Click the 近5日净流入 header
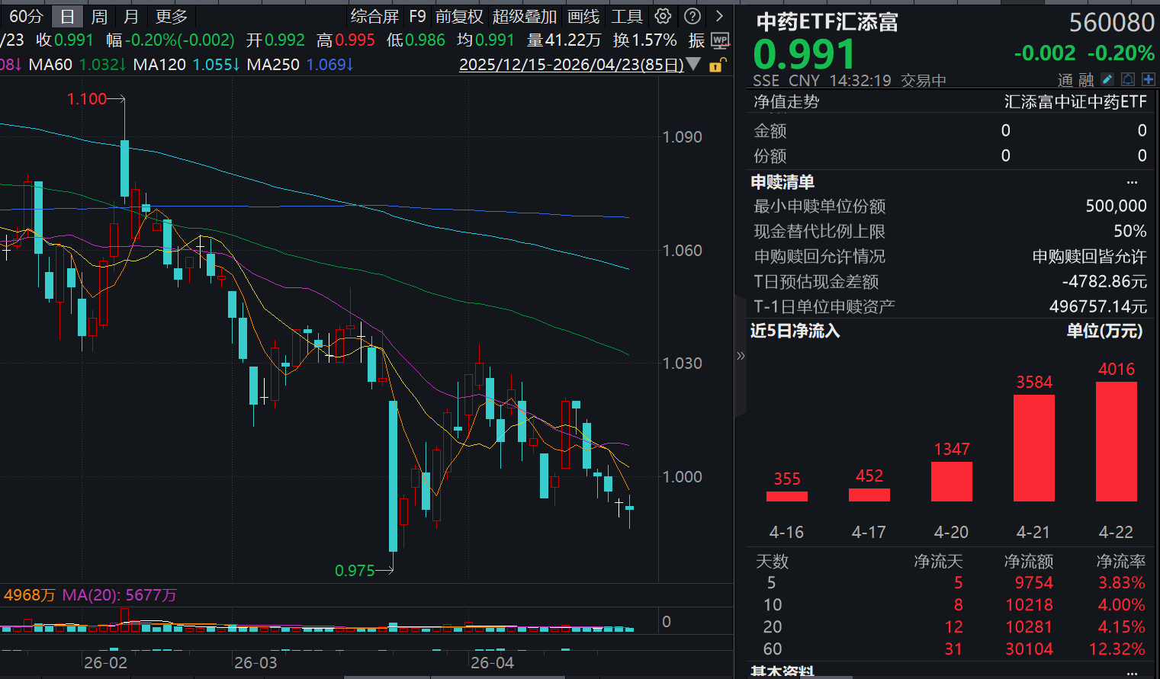The width and height of the screenshot is (1160, 679). coord(795,331)
